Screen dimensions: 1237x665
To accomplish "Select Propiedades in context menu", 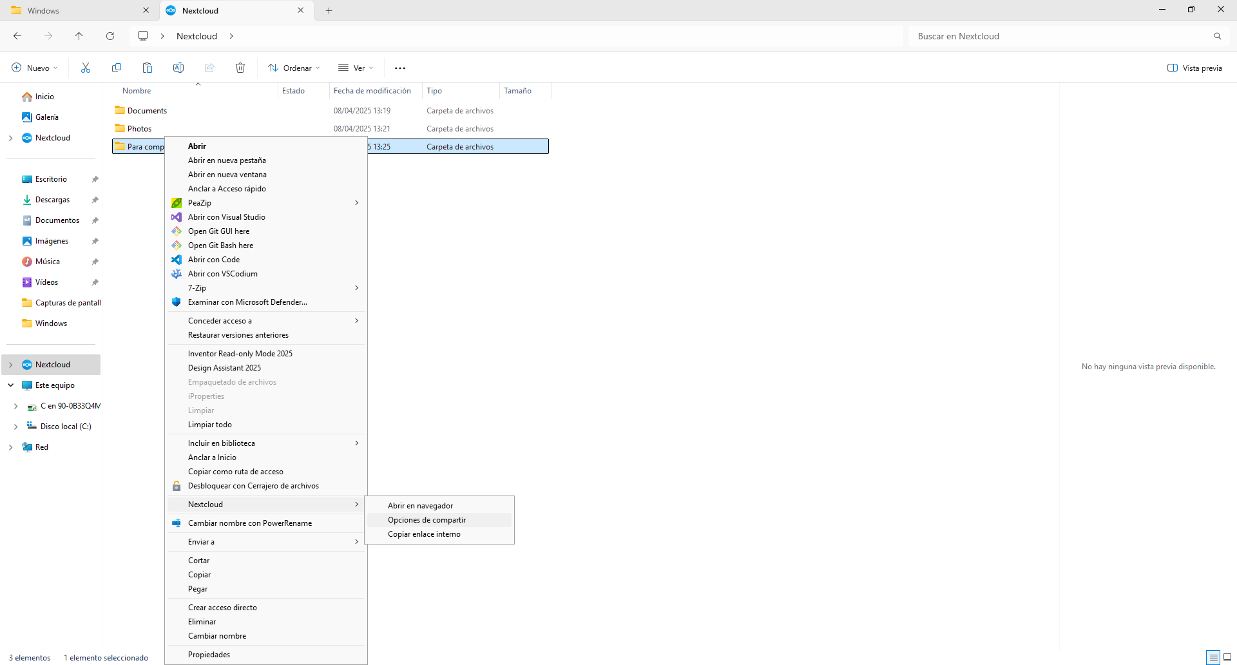I will pos(266,655).
